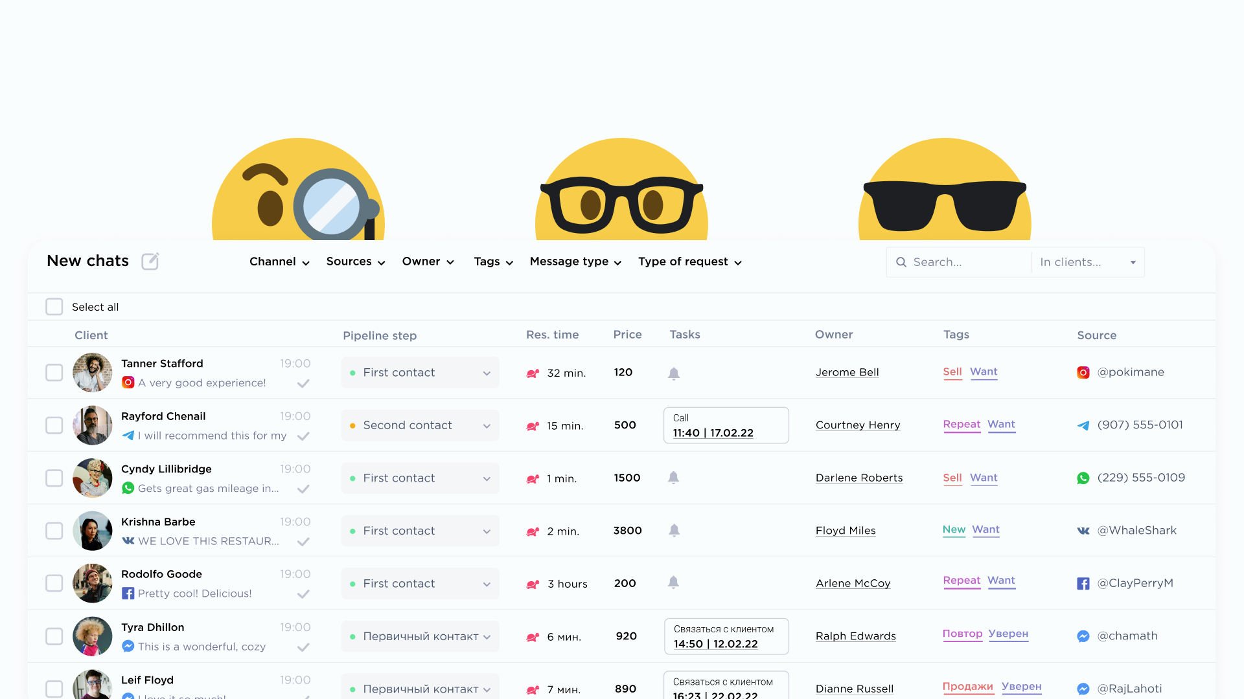This screenshot has height=699, width=1244.
Task: Open Second contact pipeline step dropdown
Action: [420, 425]
